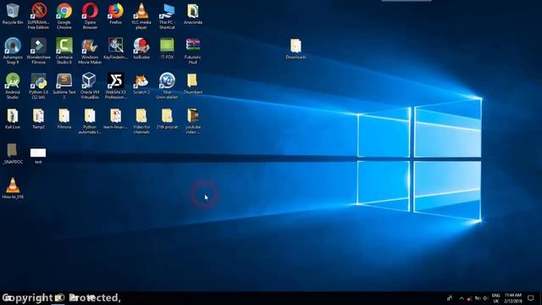This screenshot has height=305, width=542.
Task: Select How to_018 VLC file
Action: 13,188
